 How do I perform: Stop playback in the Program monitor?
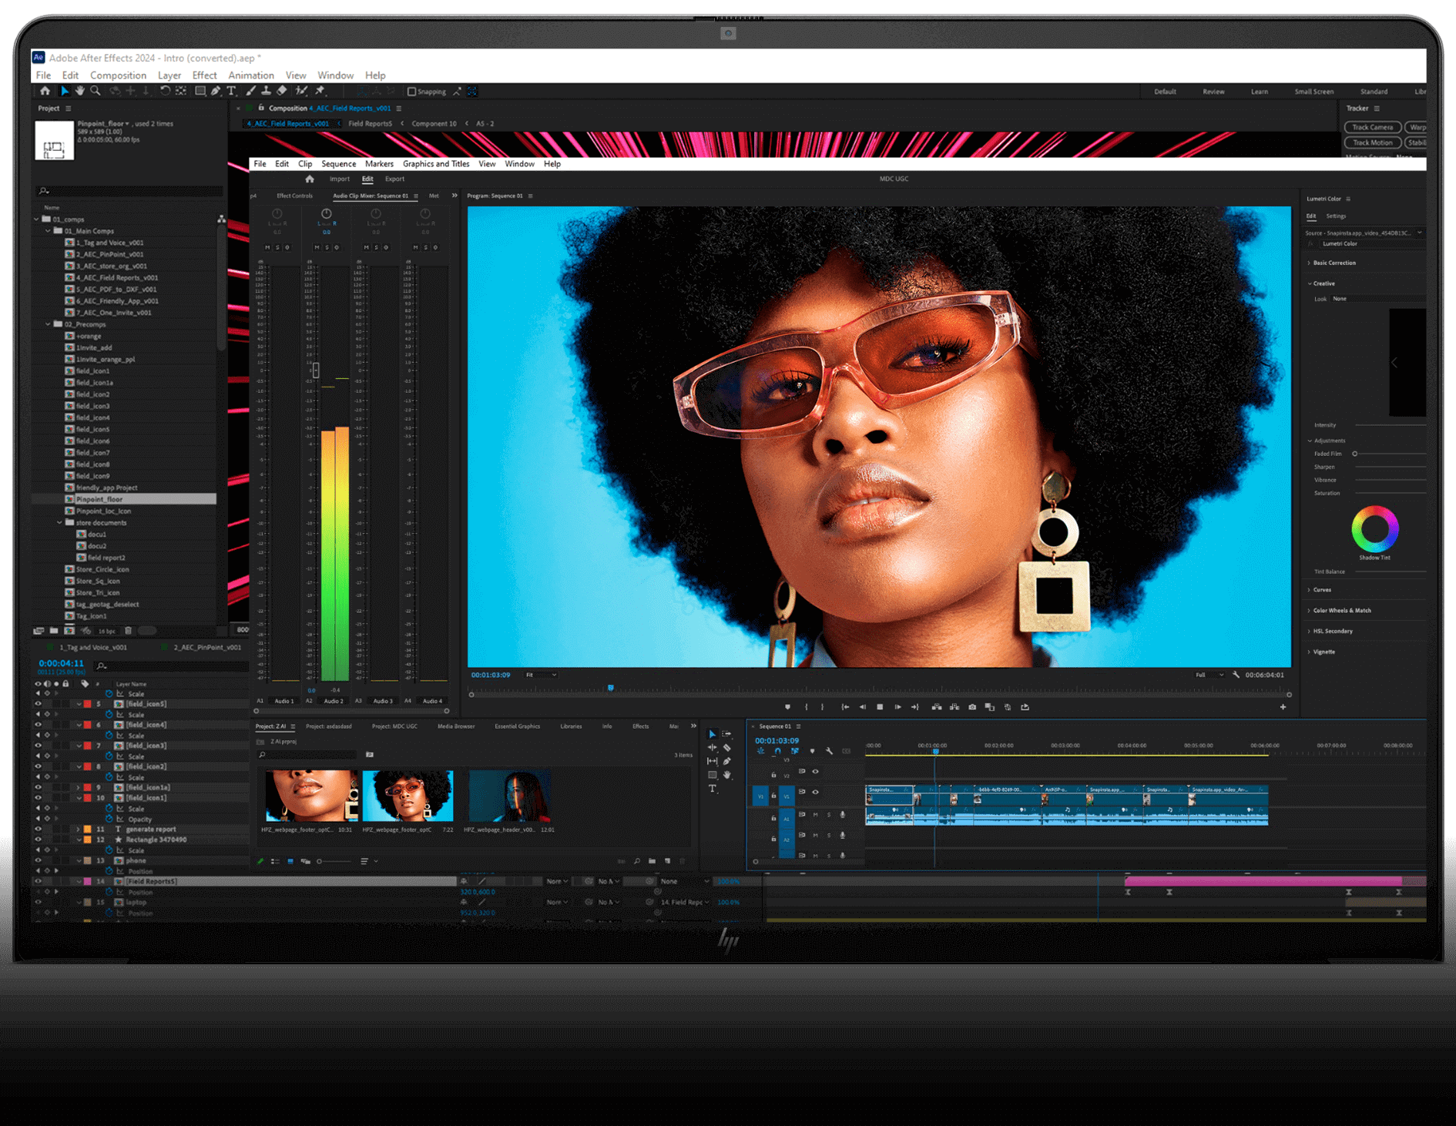tap(880, 707)
